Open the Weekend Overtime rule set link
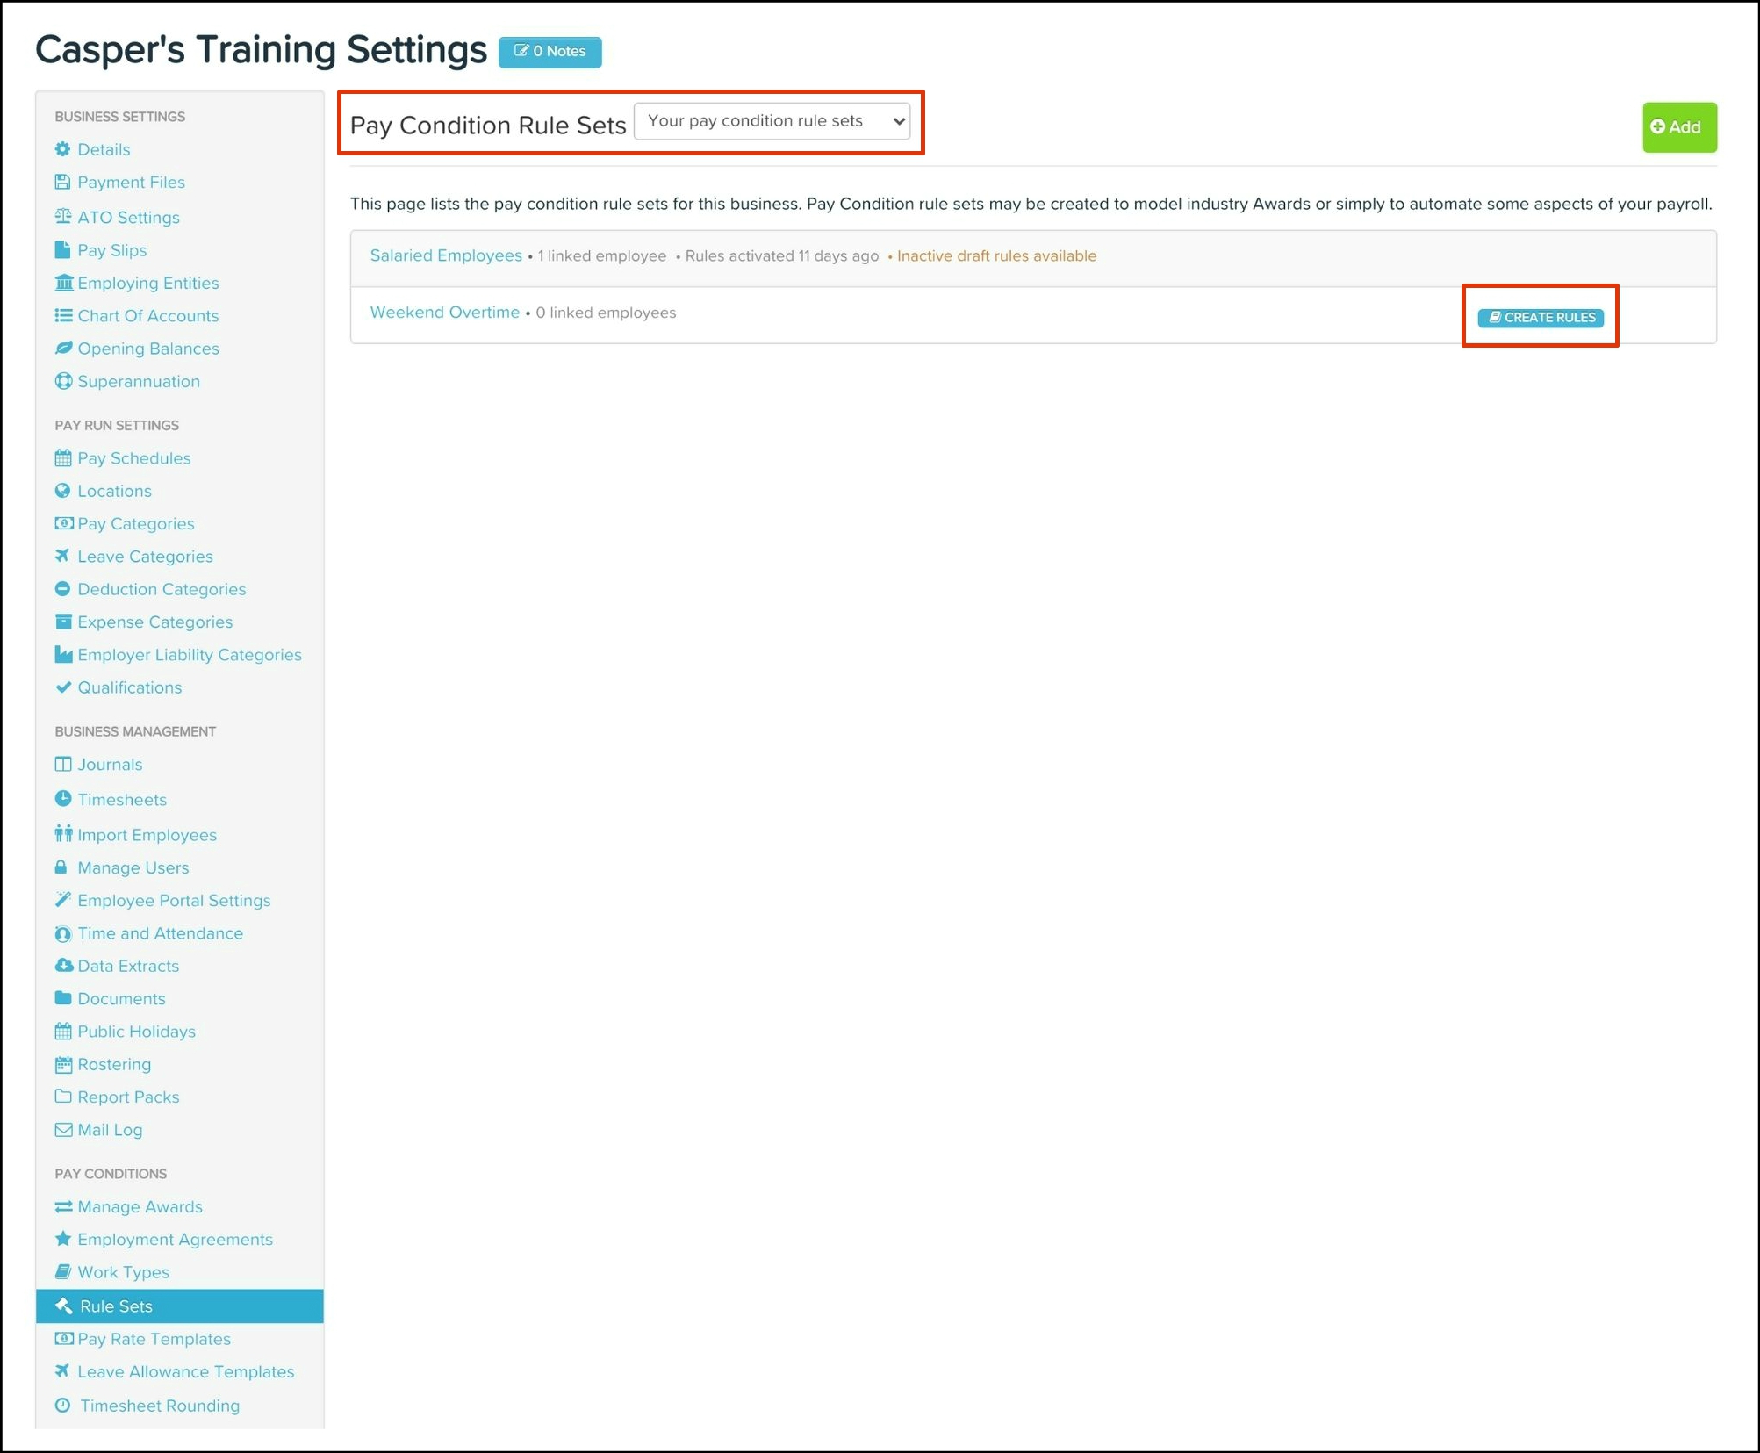 tap(444, 313)
